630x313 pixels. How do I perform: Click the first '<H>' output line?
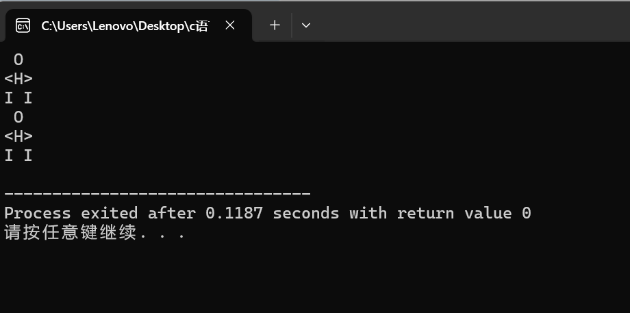tap(18, 79)
